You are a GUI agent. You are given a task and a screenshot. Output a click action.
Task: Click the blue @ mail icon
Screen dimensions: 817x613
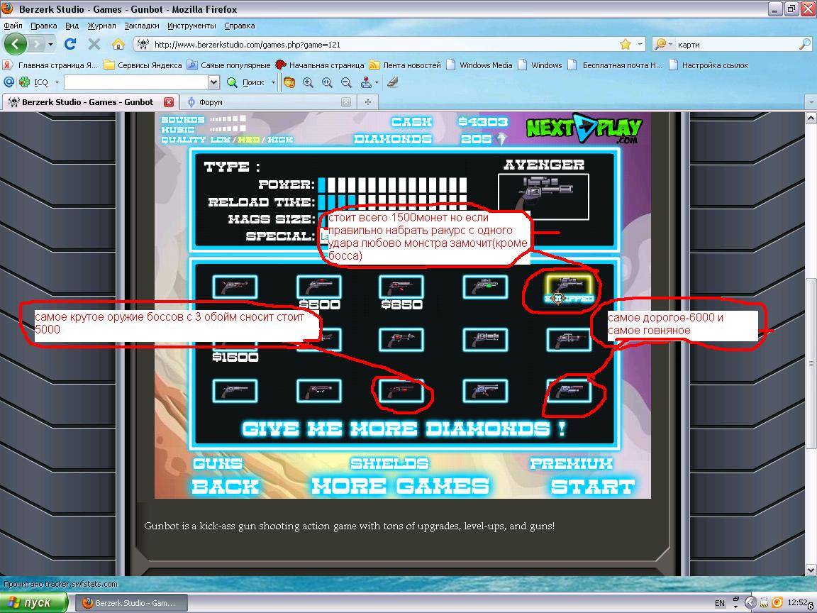click(x=9, y=82)
